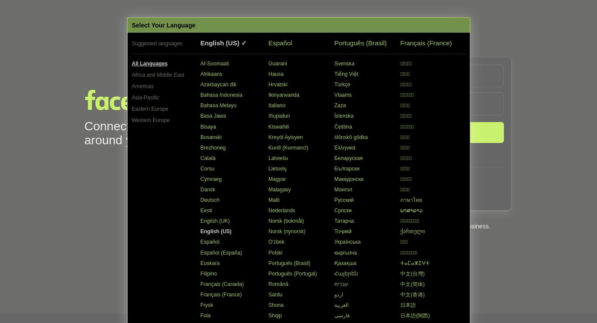Select Türkçe

[x=342, y=85]
